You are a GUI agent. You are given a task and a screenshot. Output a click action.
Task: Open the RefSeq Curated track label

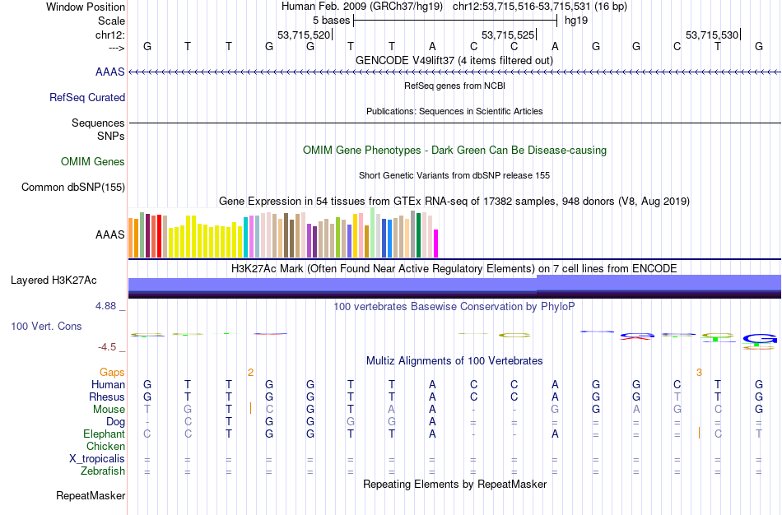[x=86, y=97]
